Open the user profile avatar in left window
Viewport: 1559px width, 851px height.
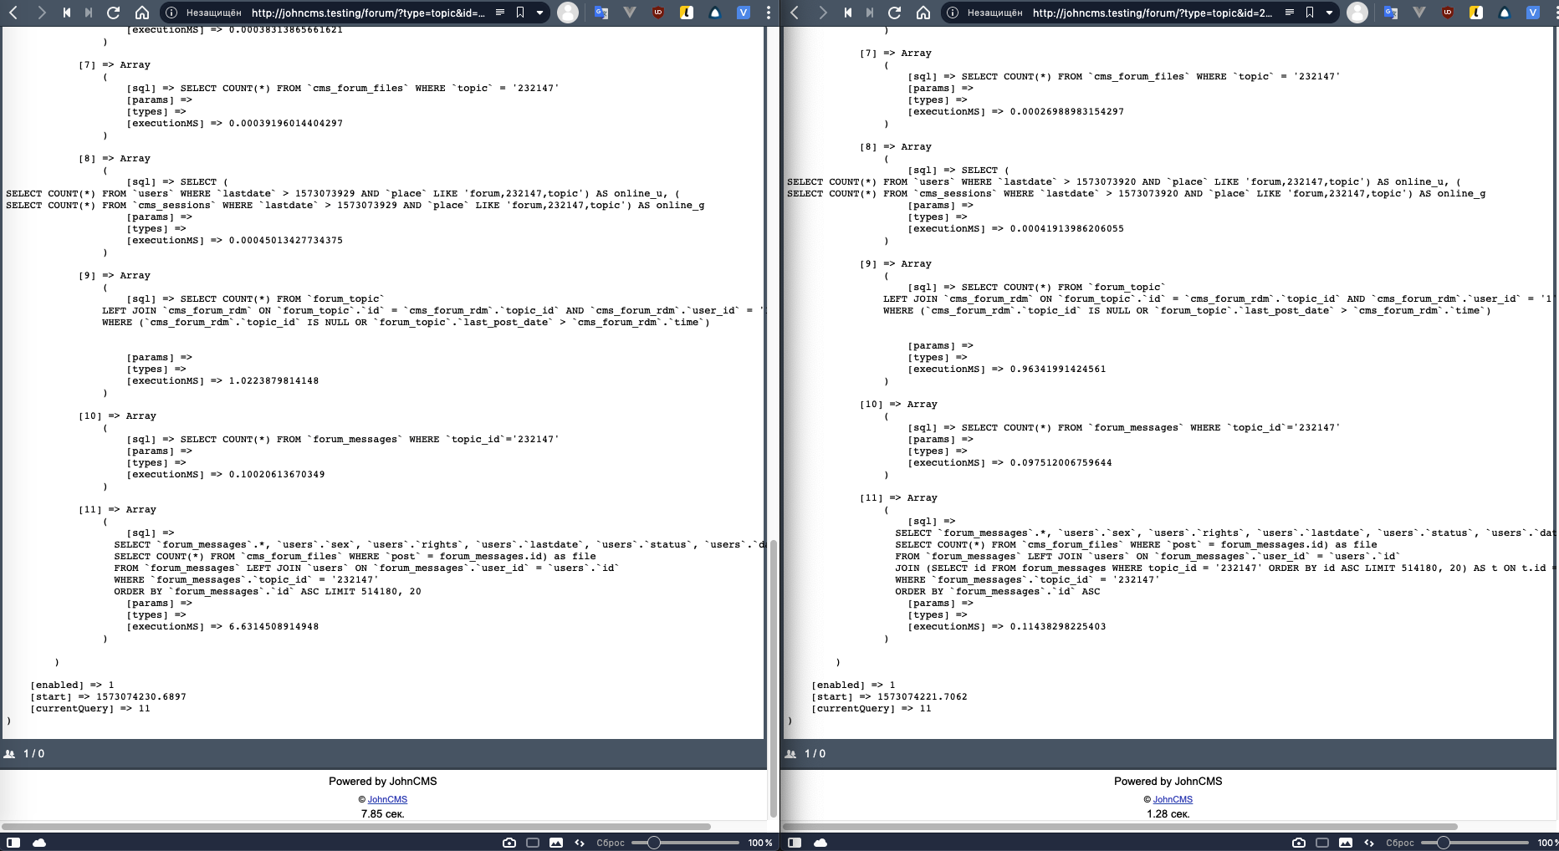click(x=568, y=13)
